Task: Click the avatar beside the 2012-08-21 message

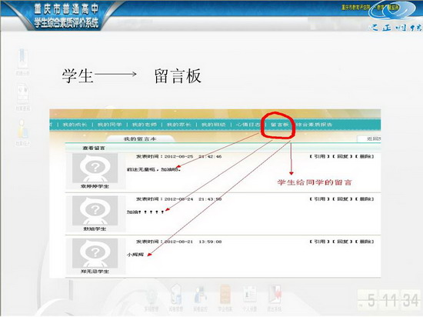Action: 95,253
